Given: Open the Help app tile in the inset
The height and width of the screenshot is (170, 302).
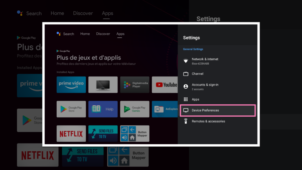Looking at the screenshot, I should pos(103,109).
